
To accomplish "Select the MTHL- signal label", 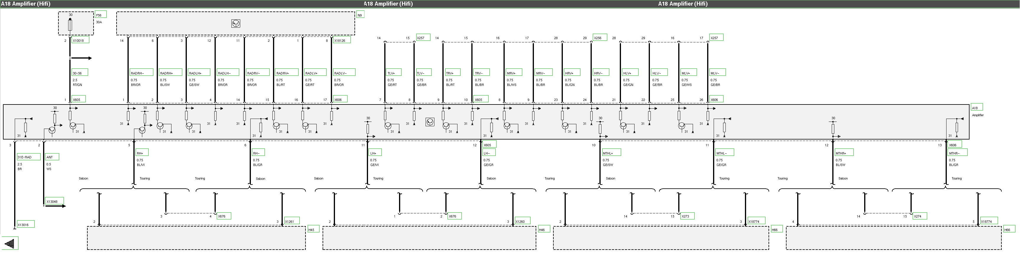I will click(x=725, y=153).
